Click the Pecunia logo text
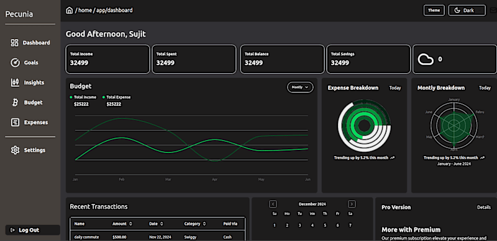 coord(19,14)
